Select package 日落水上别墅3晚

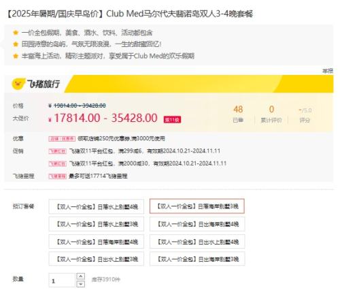click(97, 224)
